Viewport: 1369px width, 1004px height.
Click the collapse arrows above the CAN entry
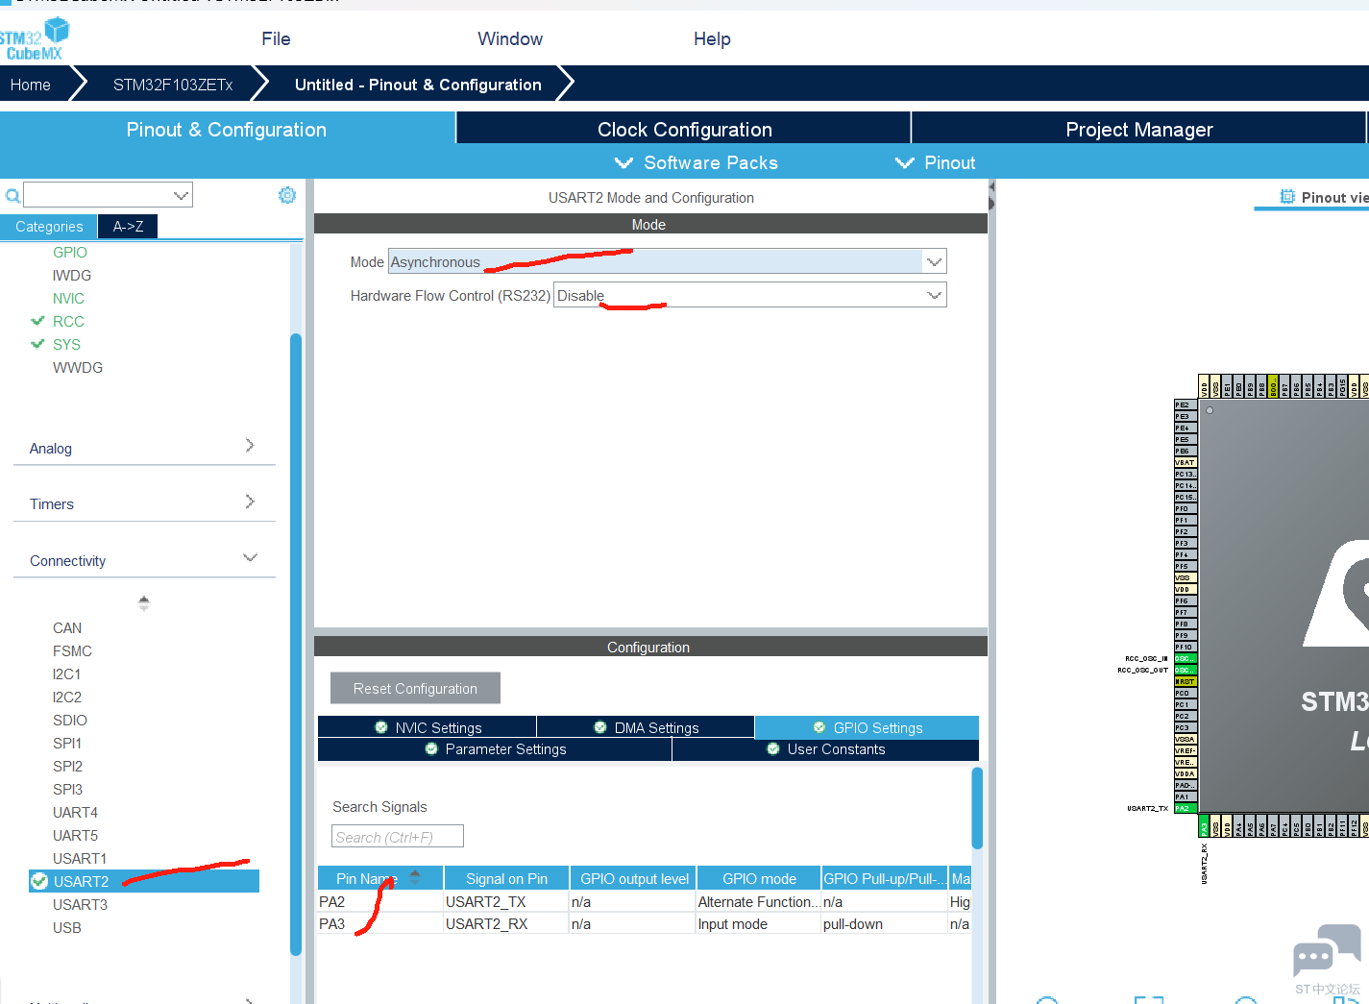pyautogui.click(x=144, y=603)
